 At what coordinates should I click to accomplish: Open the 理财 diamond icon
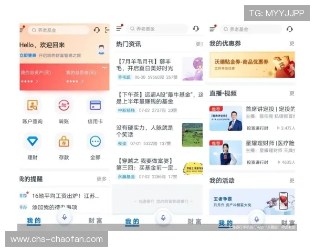tap(33, 141)
